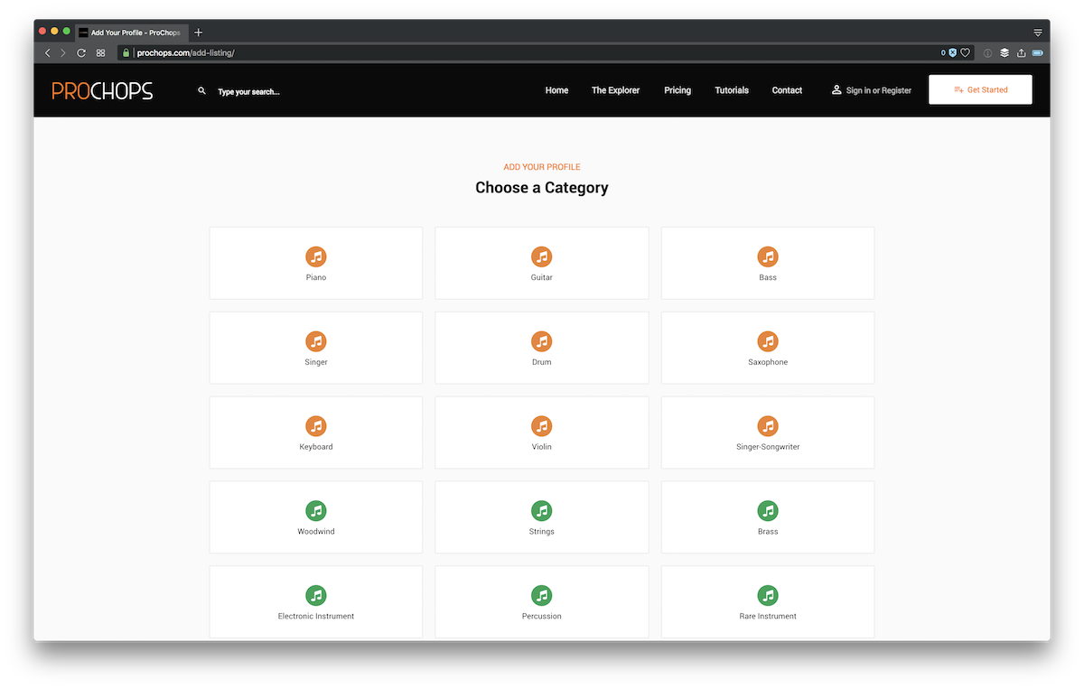Select the Bass category icon

coord(768,256)
